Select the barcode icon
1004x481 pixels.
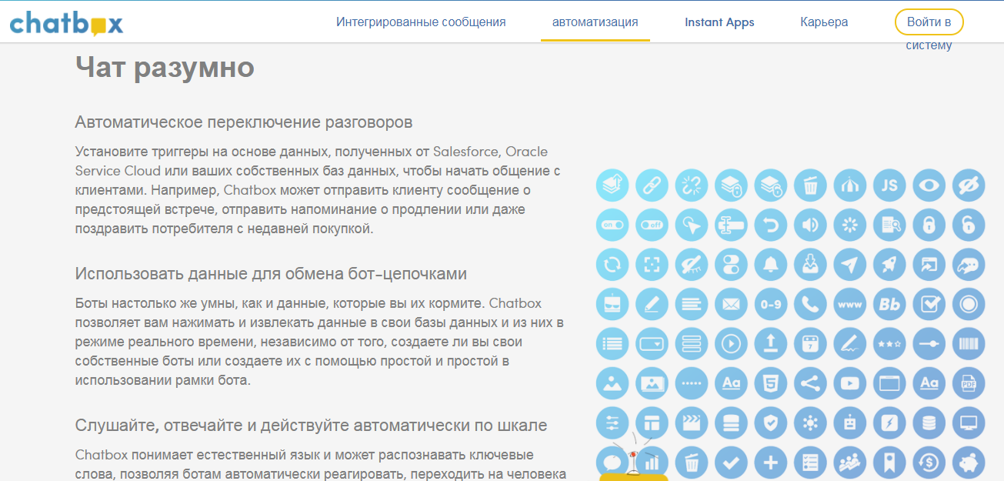coord(969,343)
